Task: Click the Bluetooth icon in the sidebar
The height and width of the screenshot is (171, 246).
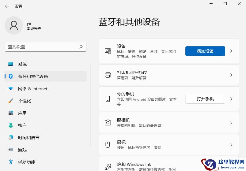Action: (11, 76)
